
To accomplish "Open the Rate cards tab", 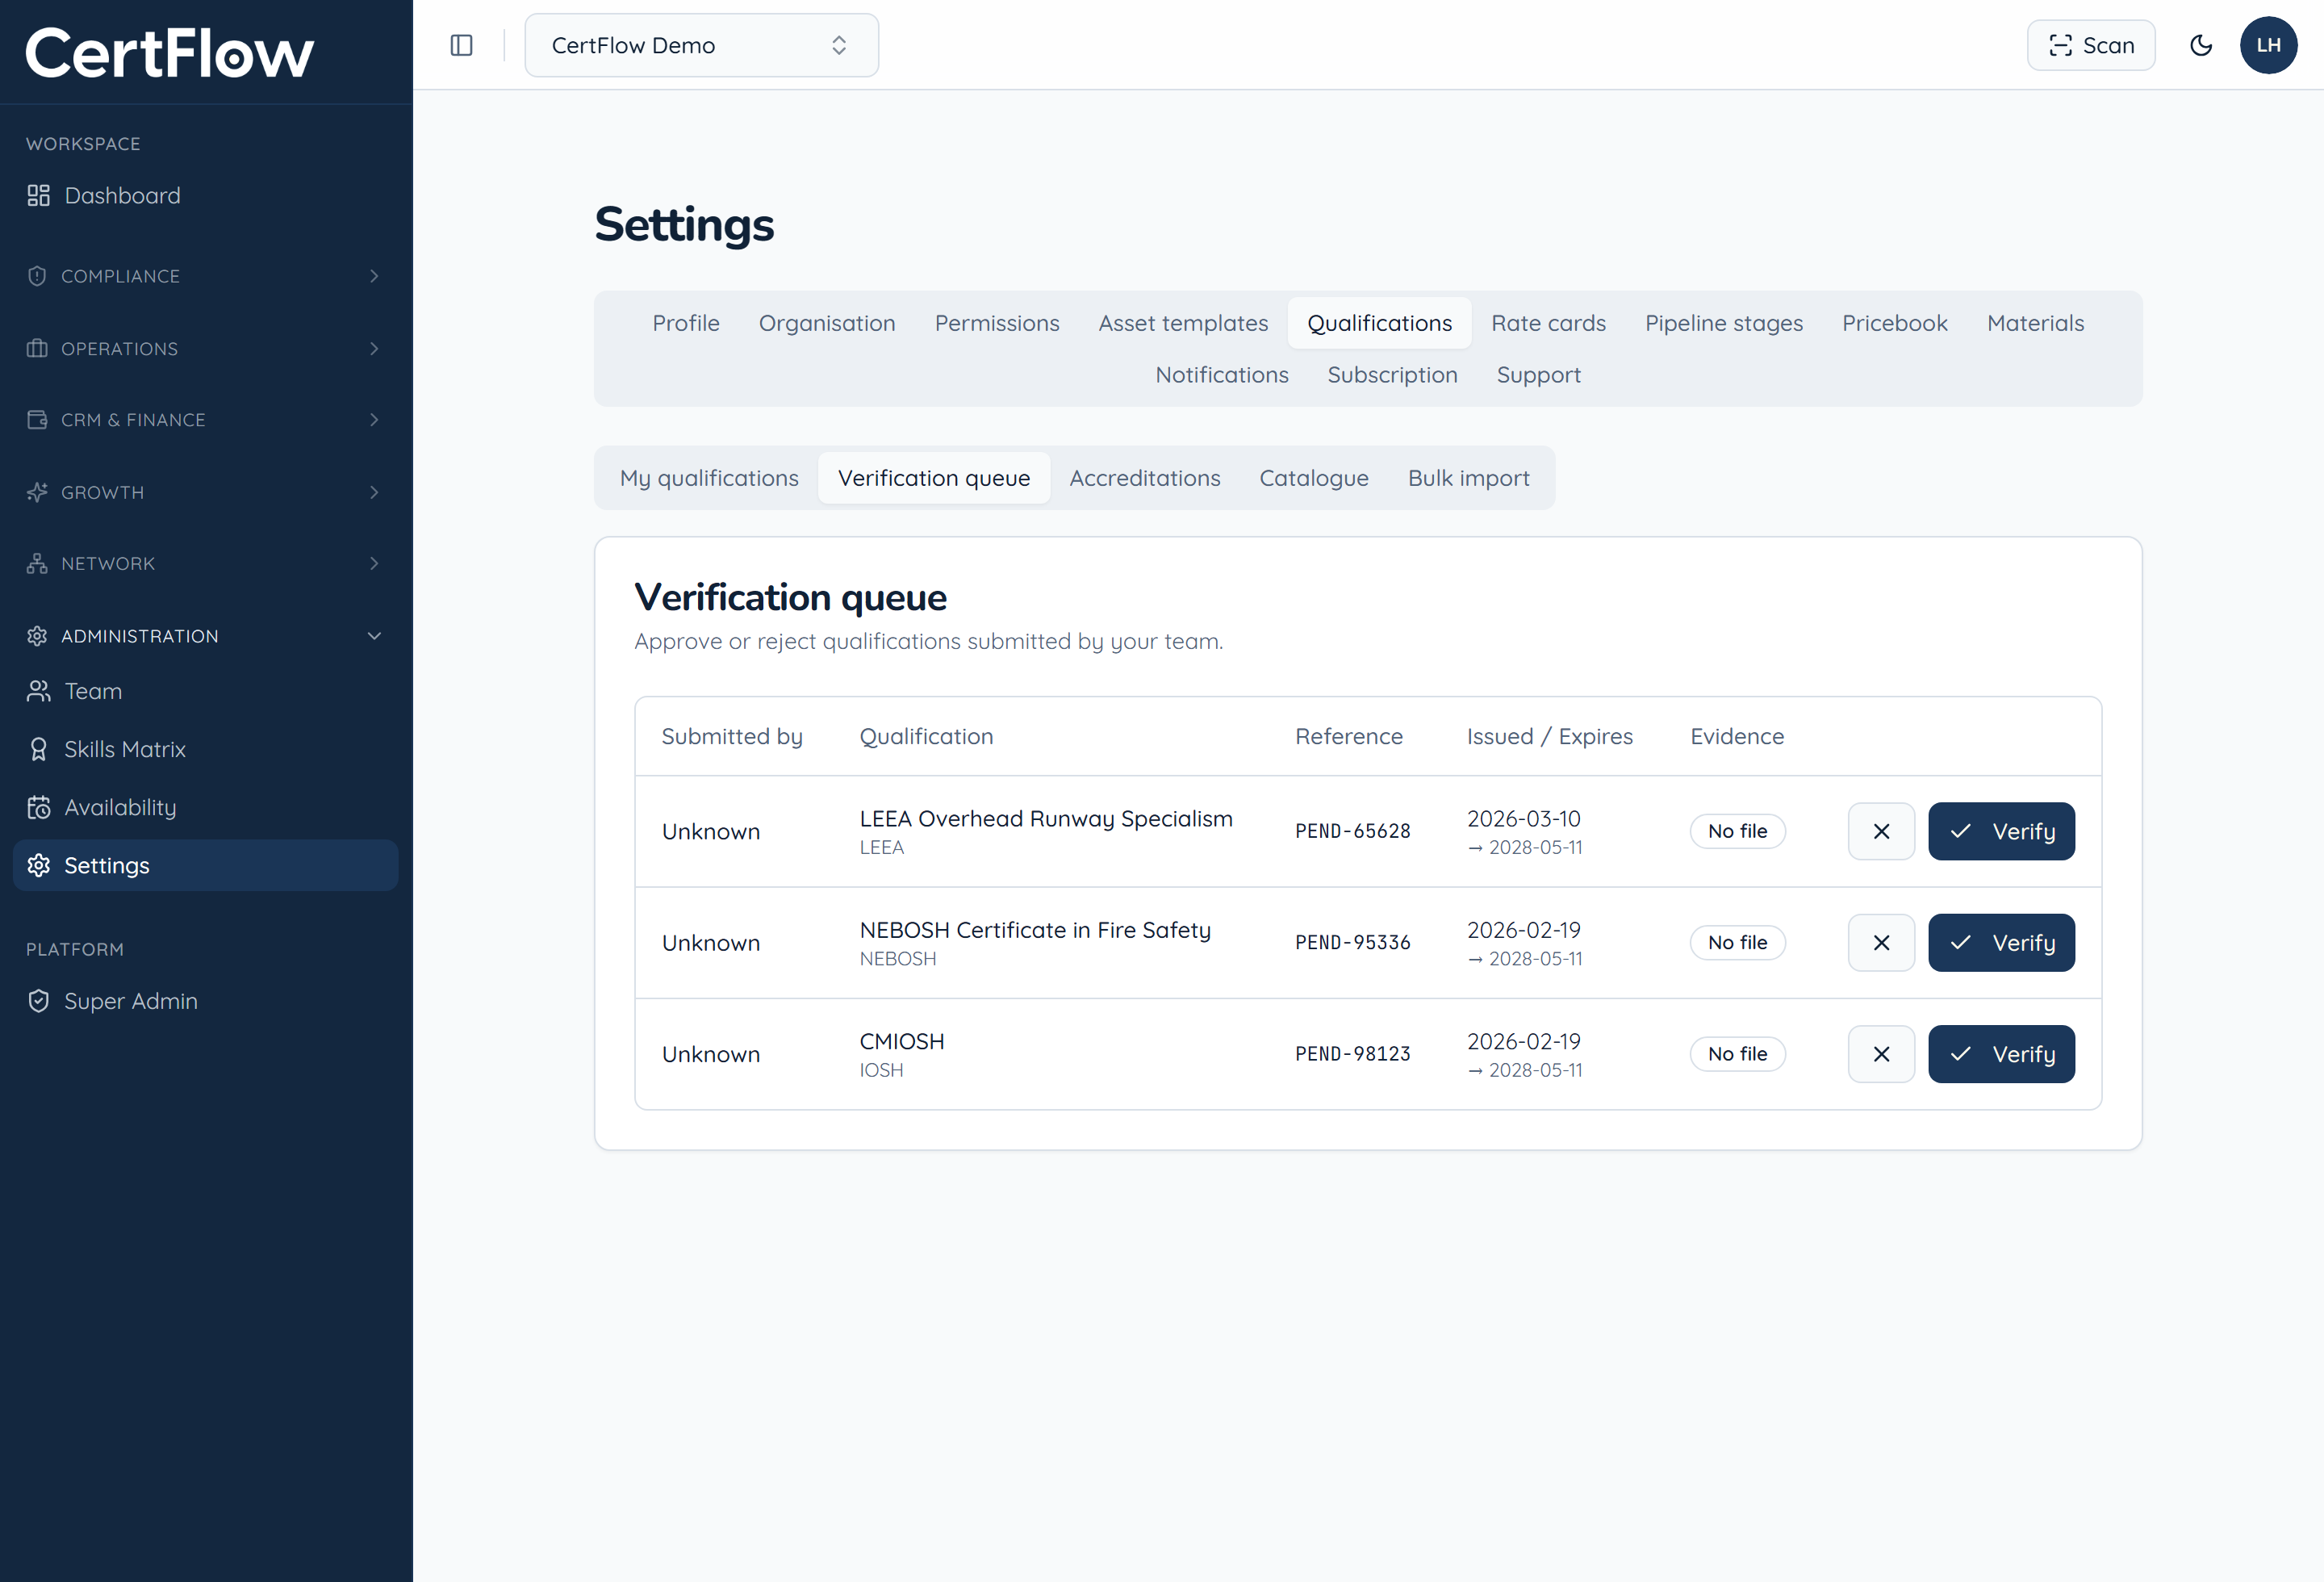I will click(x=1548, y=323).
